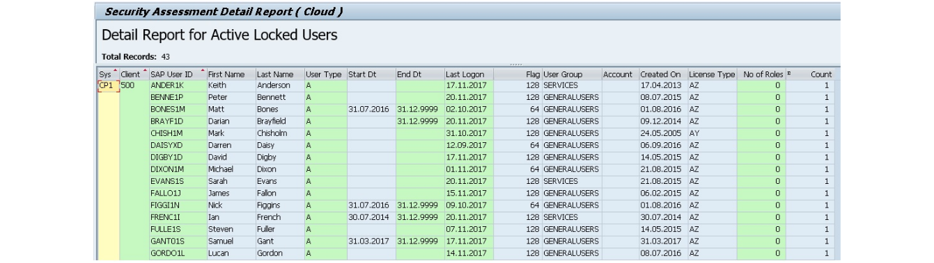Select the Start Dt column header
This screenshot has width=934, height=263.
coord(371,74)
